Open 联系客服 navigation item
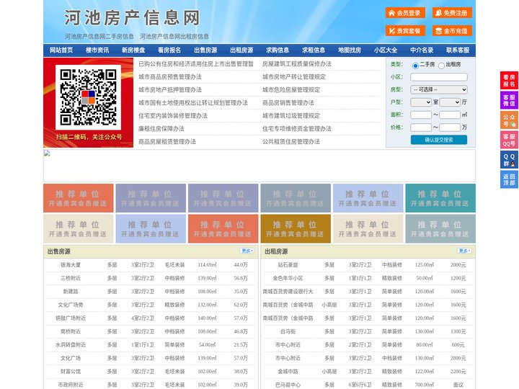Image resolution: width=519 pixels, height=389 pixels. (x=458, y=50)
